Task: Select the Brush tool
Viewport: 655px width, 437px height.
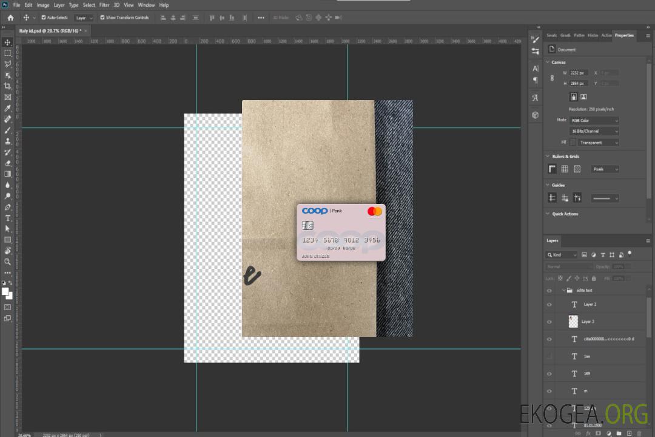Action: (7, 130)
